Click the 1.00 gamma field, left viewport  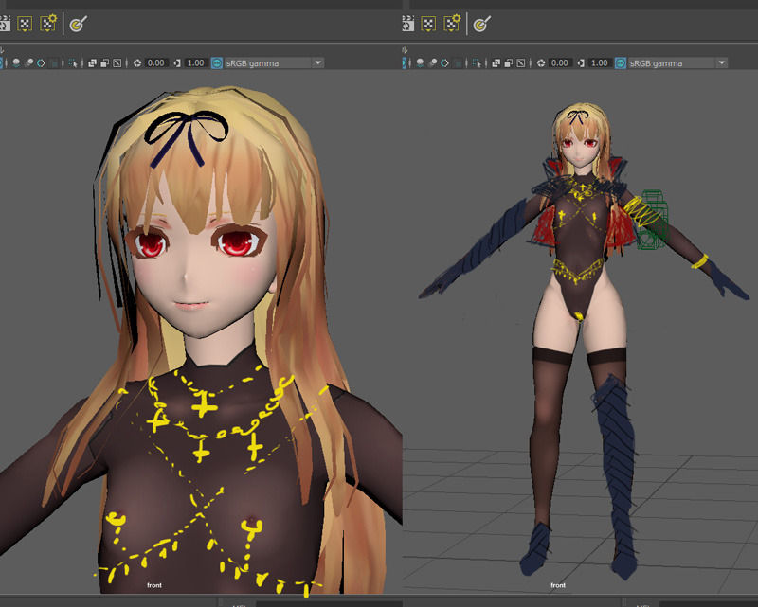(196, 62)
